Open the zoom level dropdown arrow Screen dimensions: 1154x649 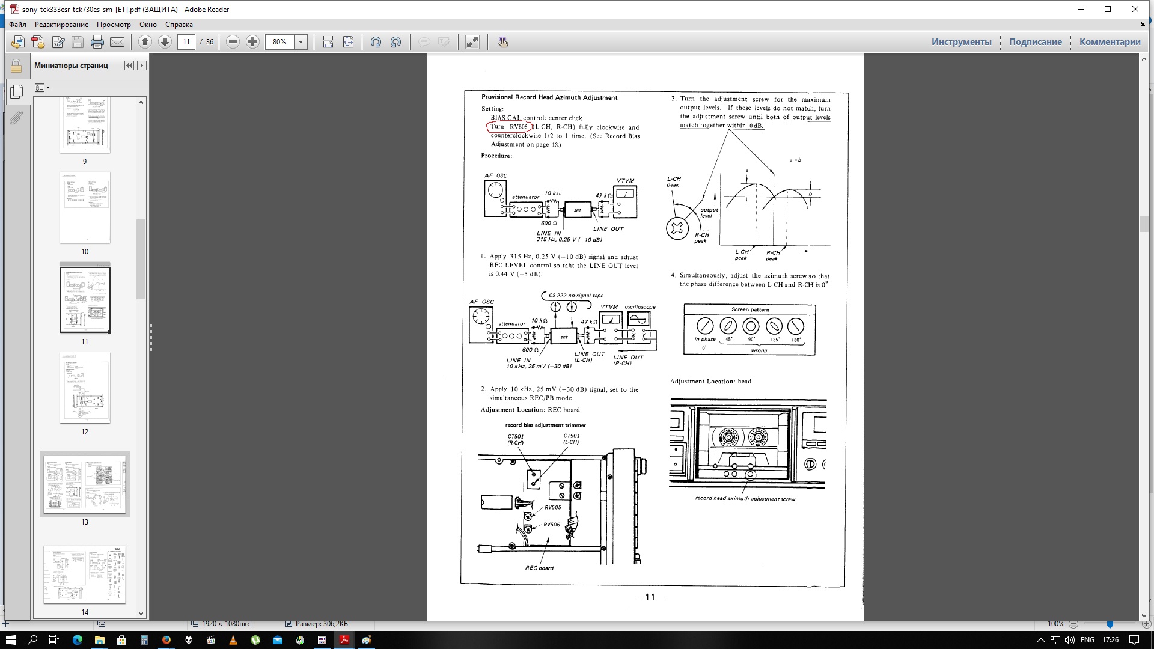point(301,42)
